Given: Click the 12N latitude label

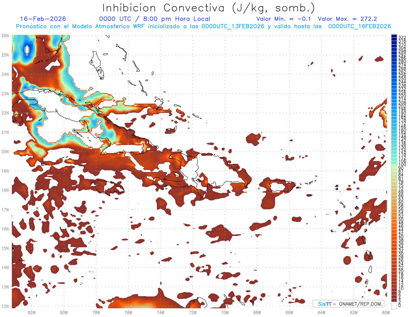Looking at the screenshot, I should [x=5, y=306].
